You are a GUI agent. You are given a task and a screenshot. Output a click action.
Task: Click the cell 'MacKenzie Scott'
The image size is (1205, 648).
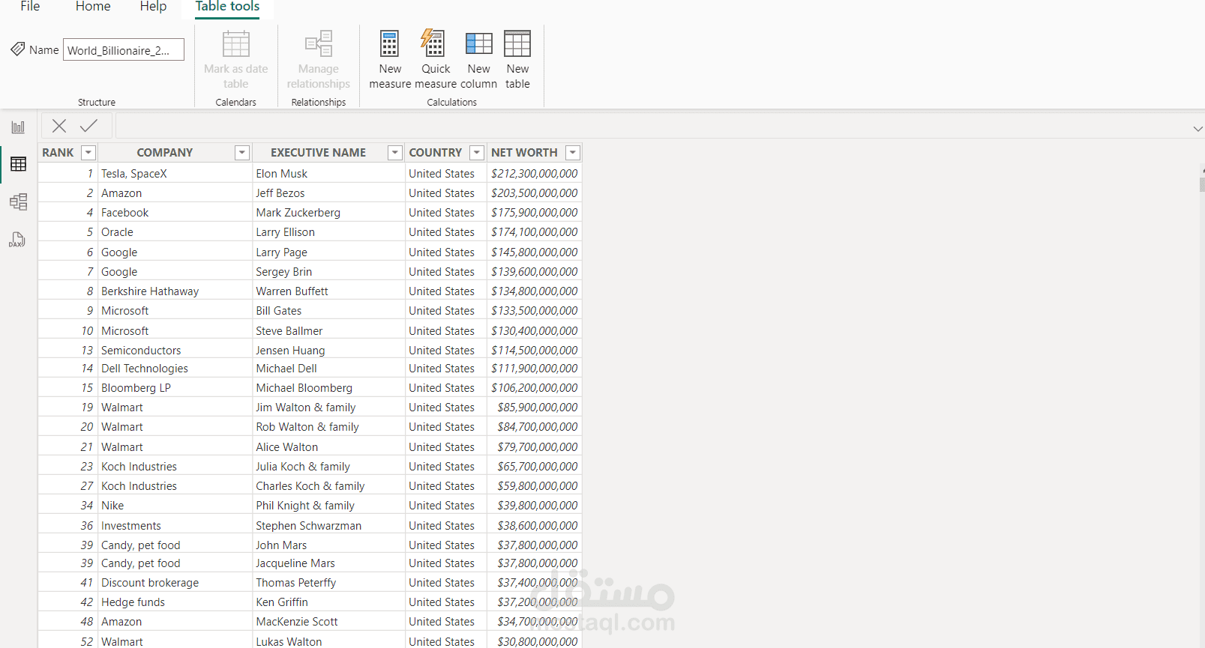[328, 622]
